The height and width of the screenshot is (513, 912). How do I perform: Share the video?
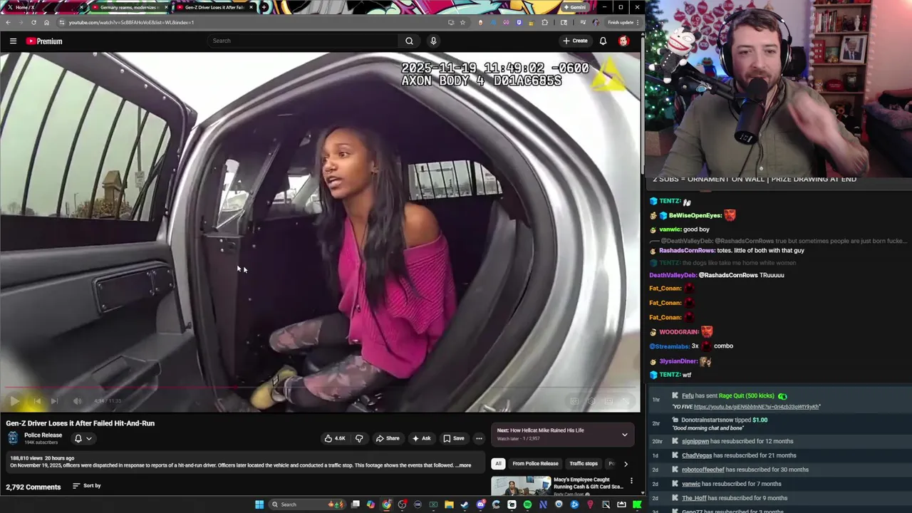(388, 438)
